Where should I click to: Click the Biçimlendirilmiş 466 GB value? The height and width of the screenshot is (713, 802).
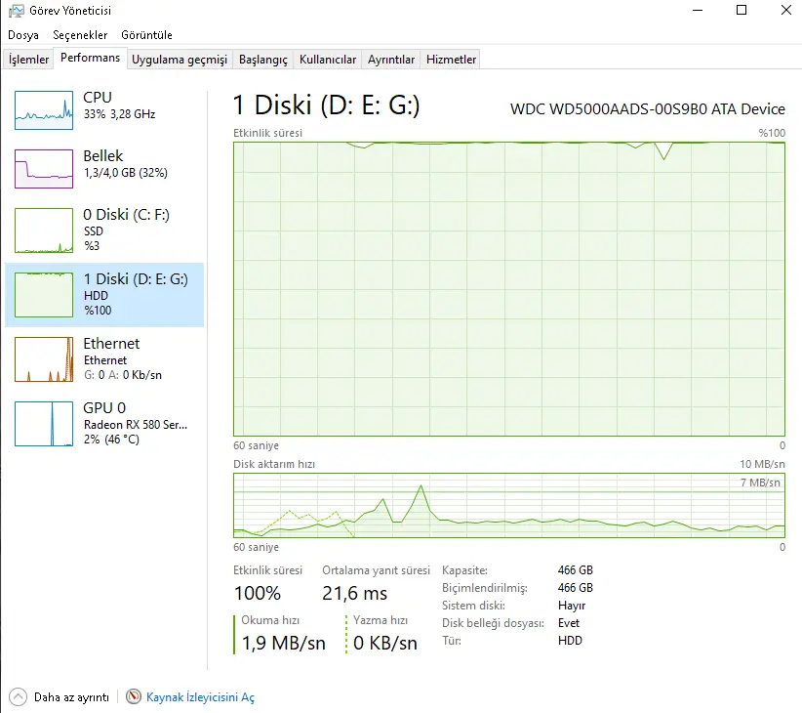point(576,588)
